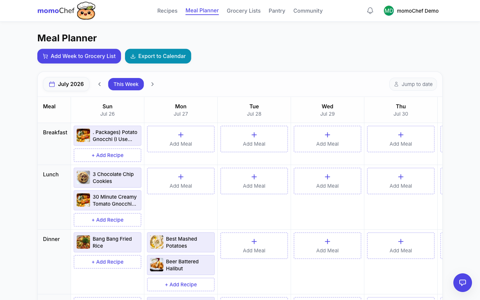Add Meal for Thursday lunch

coord(401,181)
